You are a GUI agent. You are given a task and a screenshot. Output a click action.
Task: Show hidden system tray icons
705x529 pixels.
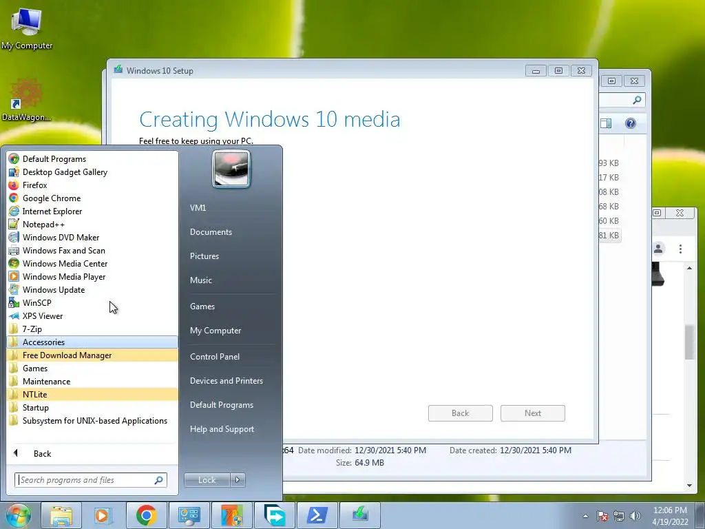point(585,516)
